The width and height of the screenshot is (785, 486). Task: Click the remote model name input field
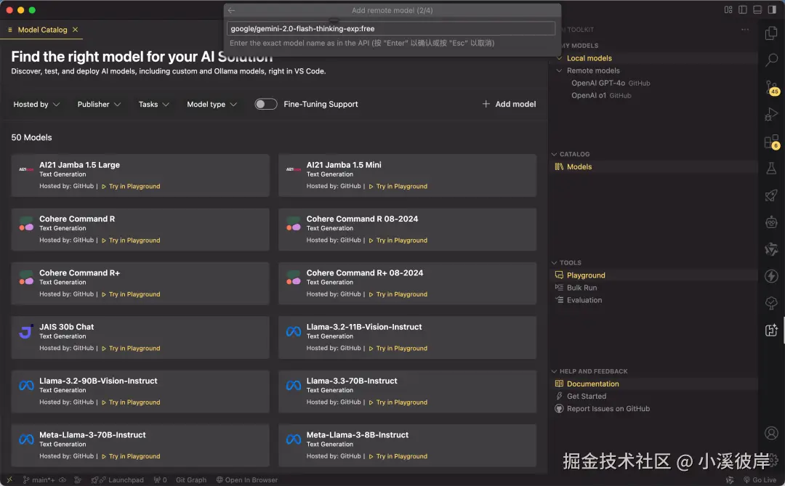391,28
